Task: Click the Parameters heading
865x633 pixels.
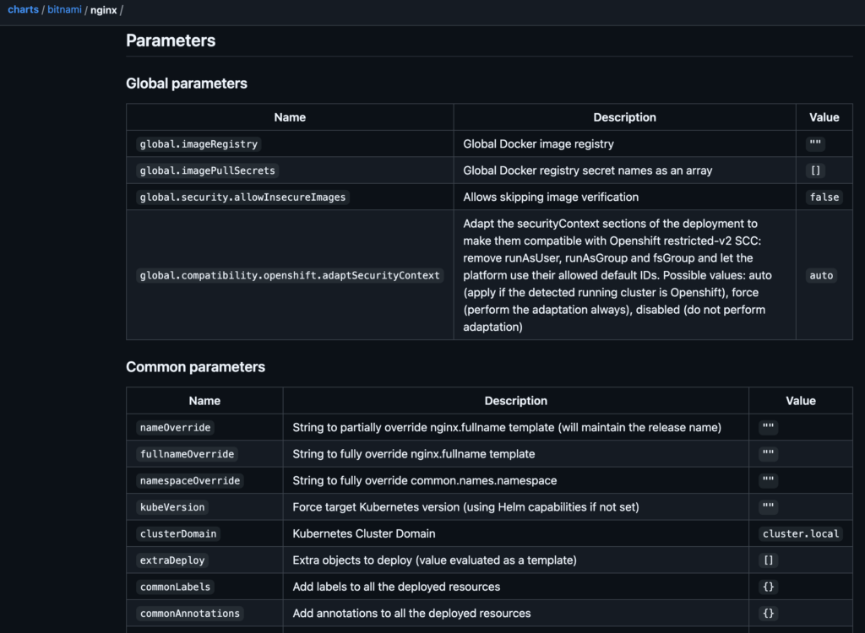Action: coord(171,41)
